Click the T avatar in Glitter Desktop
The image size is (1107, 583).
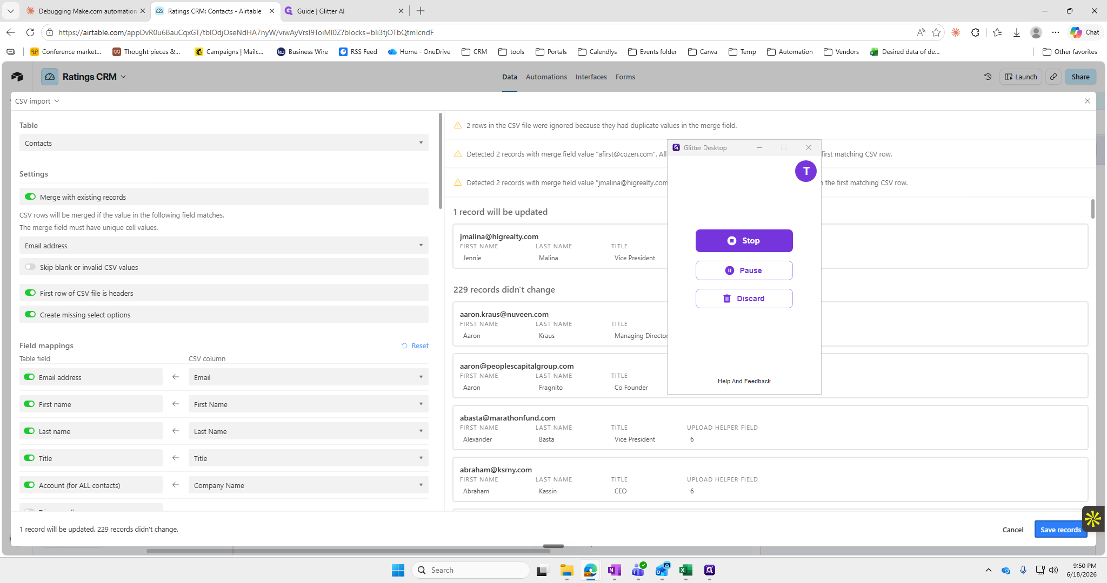click(x=805, y=171)
